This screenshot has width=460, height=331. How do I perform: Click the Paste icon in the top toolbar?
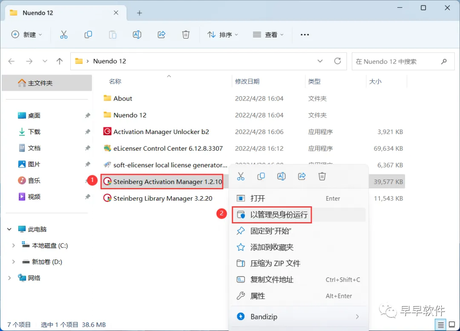pyautogui.click(x=112, y=34)
